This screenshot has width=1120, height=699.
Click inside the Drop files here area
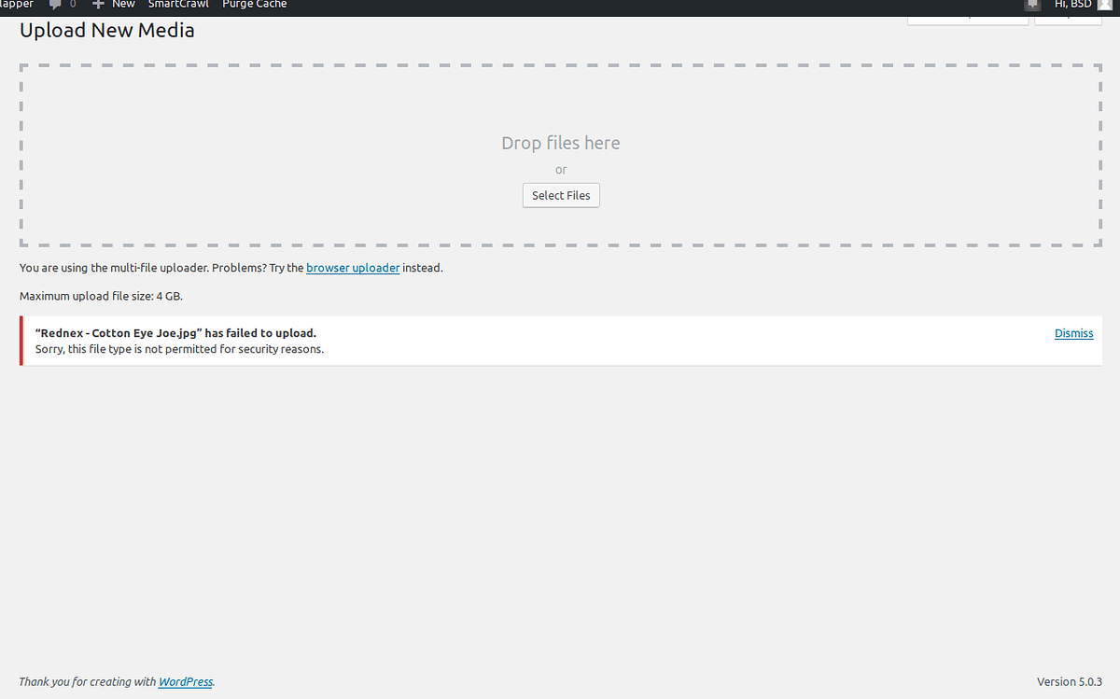pos(560,143)
